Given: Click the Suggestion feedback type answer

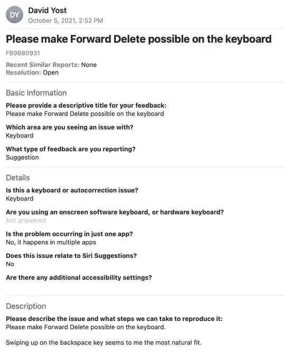Looking at the screenshot, I should pyautogui.click(x=22, y=158).
